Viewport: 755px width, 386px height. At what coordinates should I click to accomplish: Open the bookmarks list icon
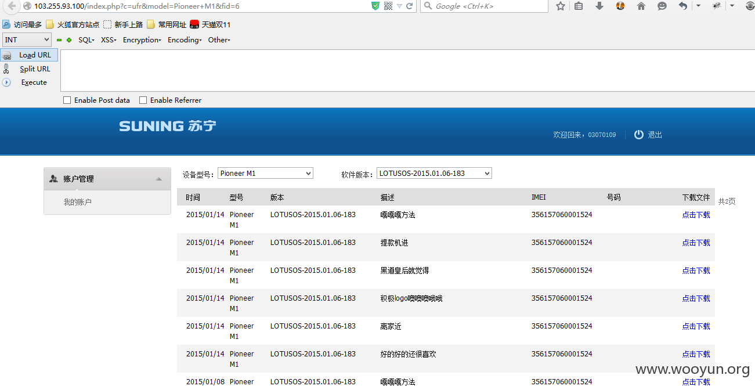[579, 6]
